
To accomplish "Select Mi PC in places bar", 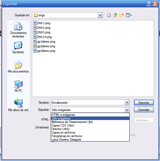I will 18,86.
